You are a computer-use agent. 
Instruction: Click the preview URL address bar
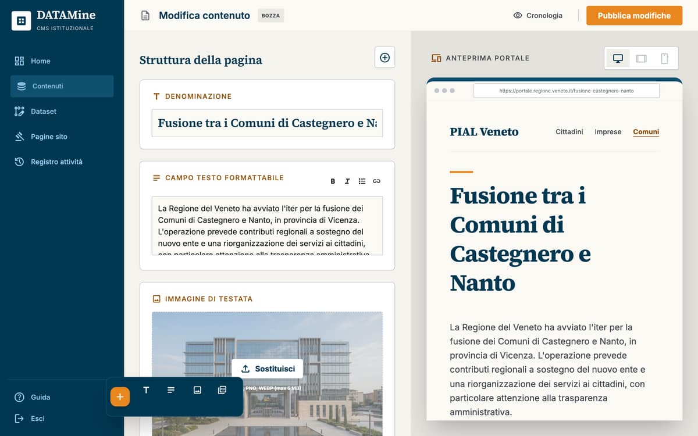[567, 91]
